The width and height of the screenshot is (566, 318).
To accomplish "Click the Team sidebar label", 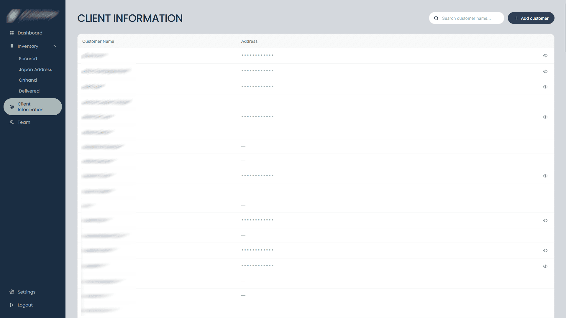I will click(24, 122).
